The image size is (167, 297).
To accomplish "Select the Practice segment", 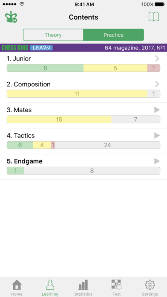I will pos(113,35).
